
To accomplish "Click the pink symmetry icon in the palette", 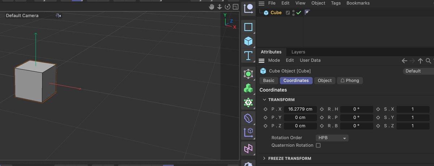I will (x=248, y=148).
